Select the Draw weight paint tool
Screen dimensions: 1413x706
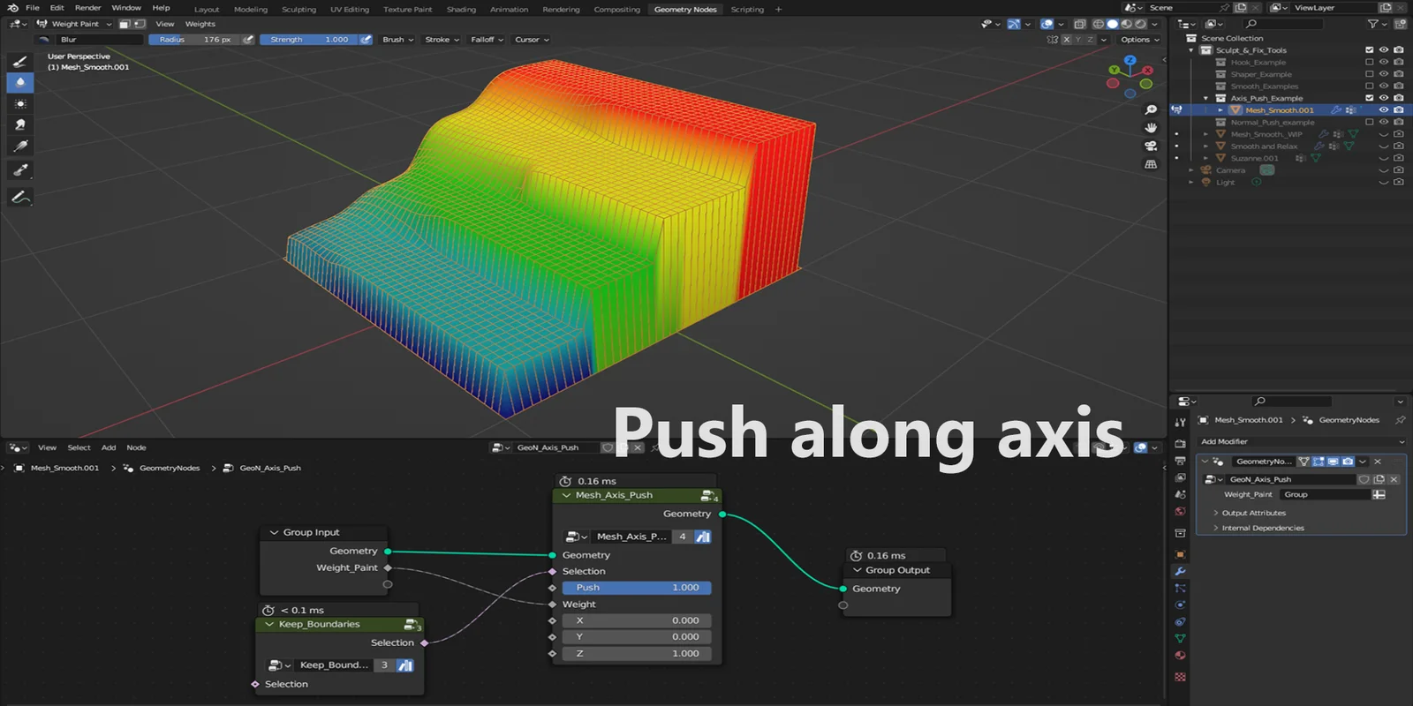tap(20, 61)
